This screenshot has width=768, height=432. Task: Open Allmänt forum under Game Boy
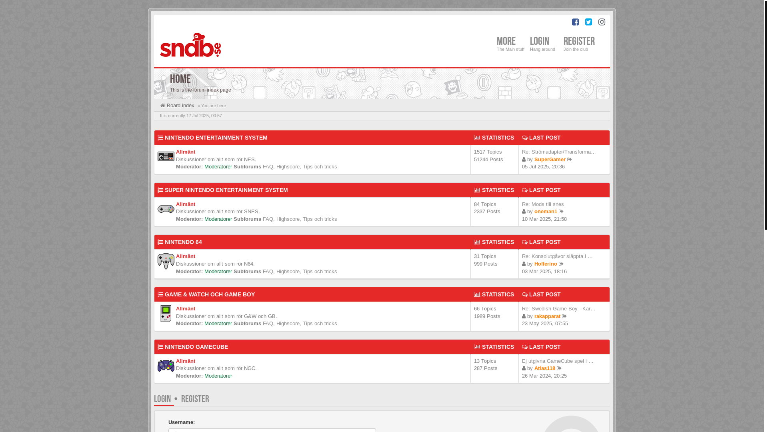click(186, 309)
